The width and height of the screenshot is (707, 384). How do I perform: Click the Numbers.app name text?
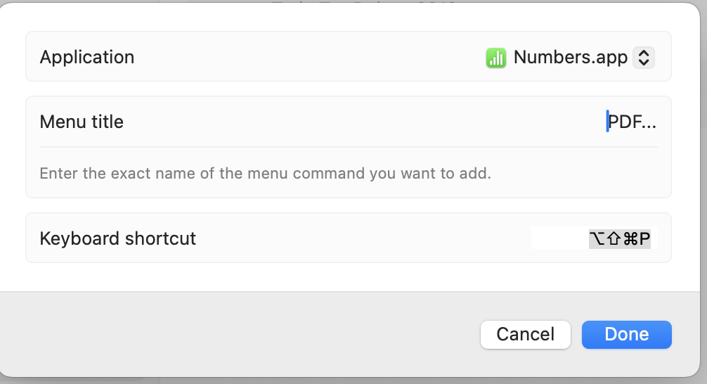click(570, 58)
